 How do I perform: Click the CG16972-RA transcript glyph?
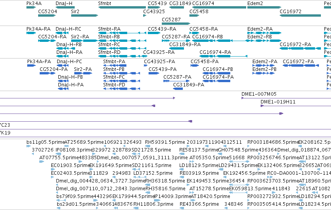coord(300,48)
